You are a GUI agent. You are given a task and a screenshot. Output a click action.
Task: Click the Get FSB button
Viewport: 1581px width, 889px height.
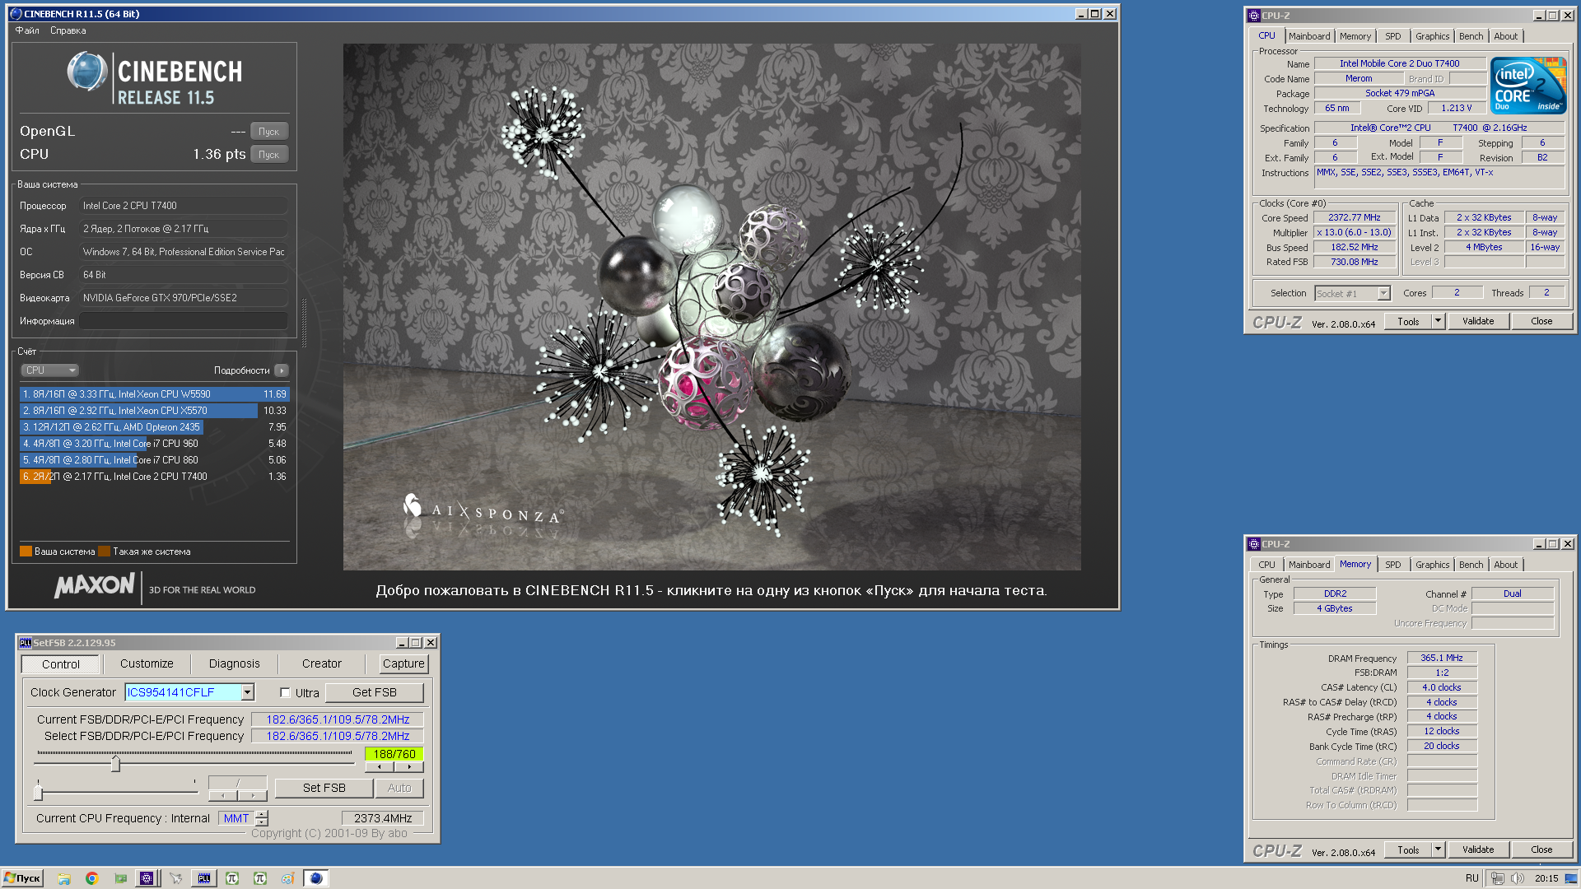tap(375, 692)
